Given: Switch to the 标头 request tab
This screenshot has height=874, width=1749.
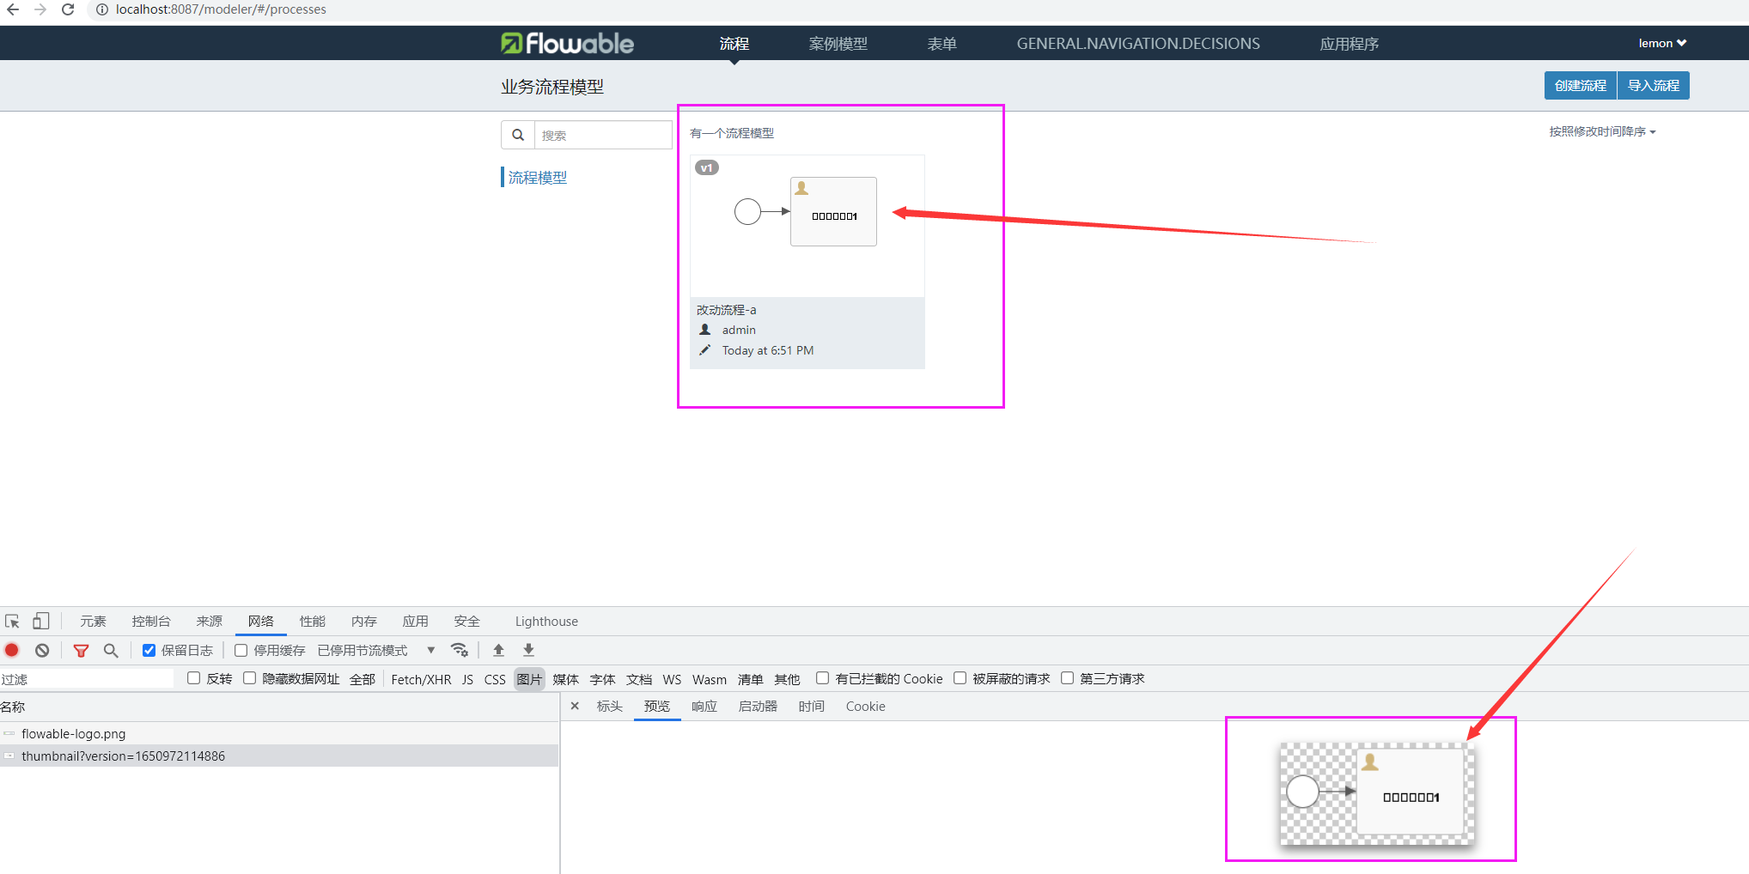Looking at the screenshot, I should 610,706.
